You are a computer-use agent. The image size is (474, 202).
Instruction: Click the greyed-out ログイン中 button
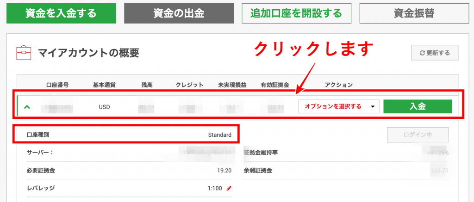click(418, 135)
